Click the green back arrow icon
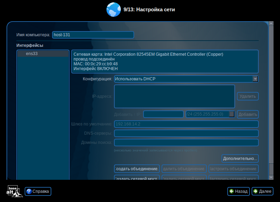The width and height of the screenshot is (280, 202). point(232,191)
